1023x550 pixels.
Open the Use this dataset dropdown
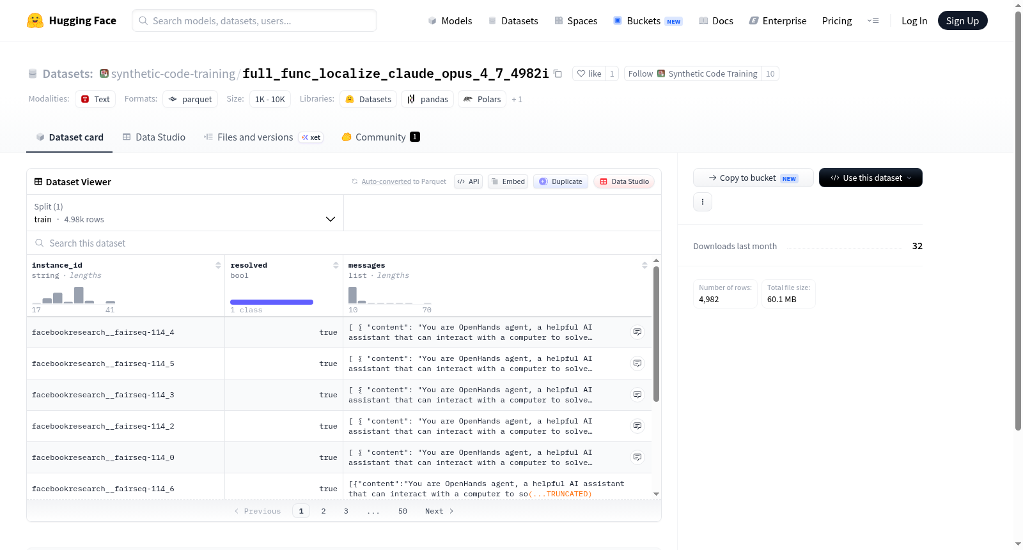tap(871, 178)
